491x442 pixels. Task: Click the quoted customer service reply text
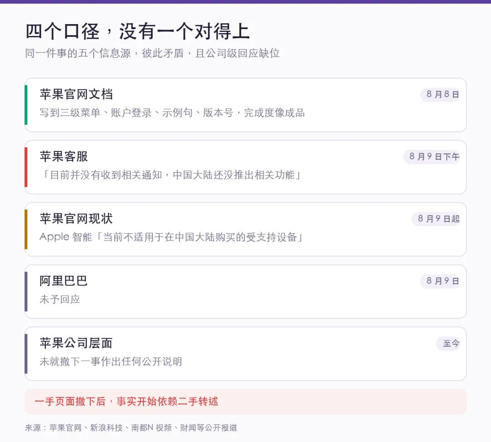click(x=170, y=175)
